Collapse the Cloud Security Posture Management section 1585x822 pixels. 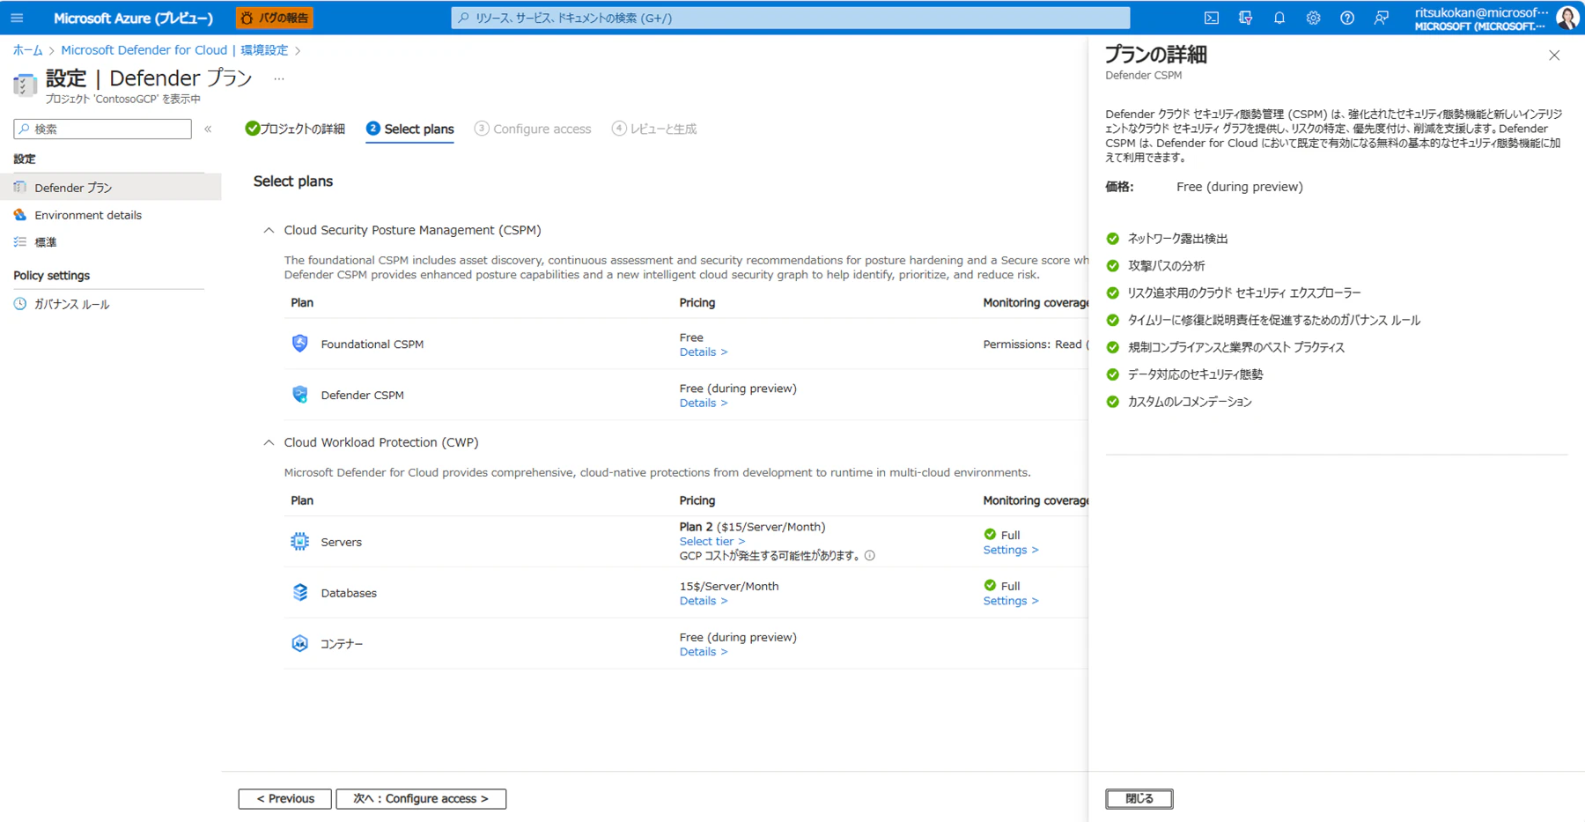click(269, 230)
